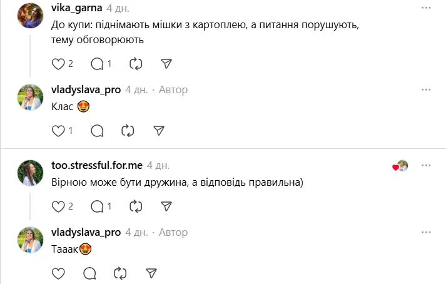The width and height of the screenshot is (446, 284).
Task: View author-liked badge on too.stressful.for.me's comment
Action: click(x=400, y=166)
